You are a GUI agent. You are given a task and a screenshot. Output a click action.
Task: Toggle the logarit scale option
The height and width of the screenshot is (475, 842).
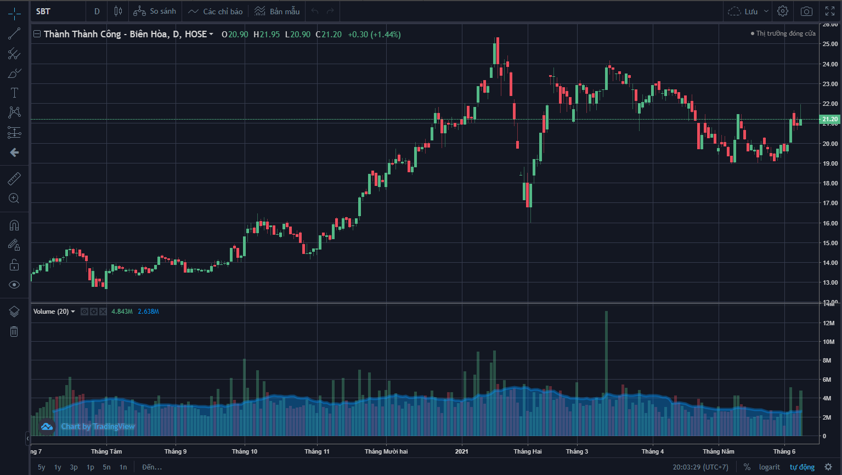tap(769, 467)
